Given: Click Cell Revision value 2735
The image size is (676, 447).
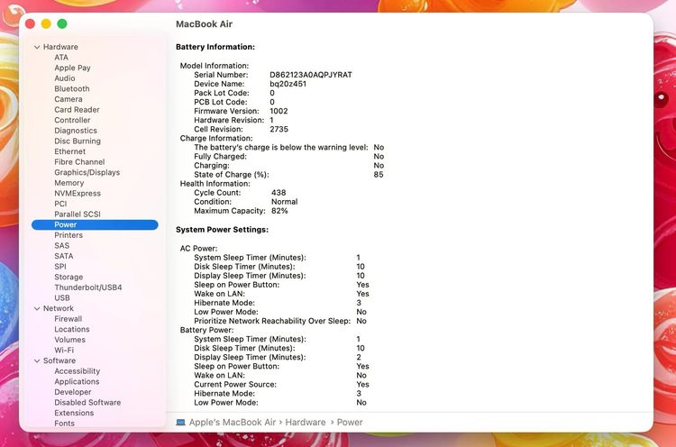Looking at the screenshot, I should 279,129.
